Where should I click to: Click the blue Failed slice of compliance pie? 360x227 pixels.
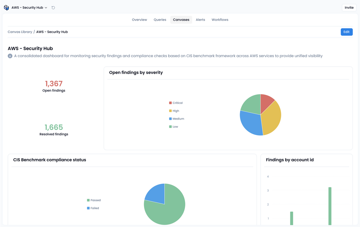click(157, 195)
